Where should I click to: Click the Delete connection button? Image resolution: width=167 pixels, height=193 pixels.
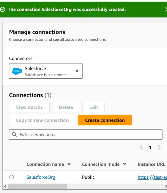coord(66,107)
